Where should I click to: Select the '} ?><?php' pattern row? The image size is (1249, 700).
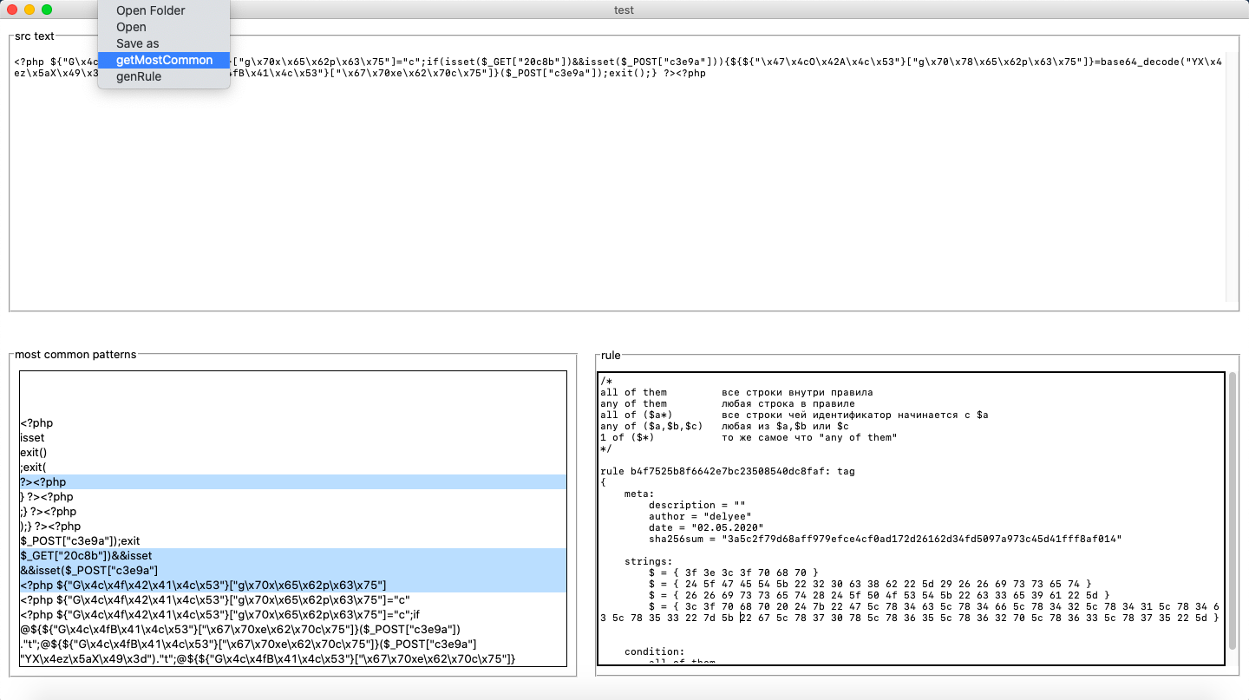pyautogui.click(x=293, y=497)
